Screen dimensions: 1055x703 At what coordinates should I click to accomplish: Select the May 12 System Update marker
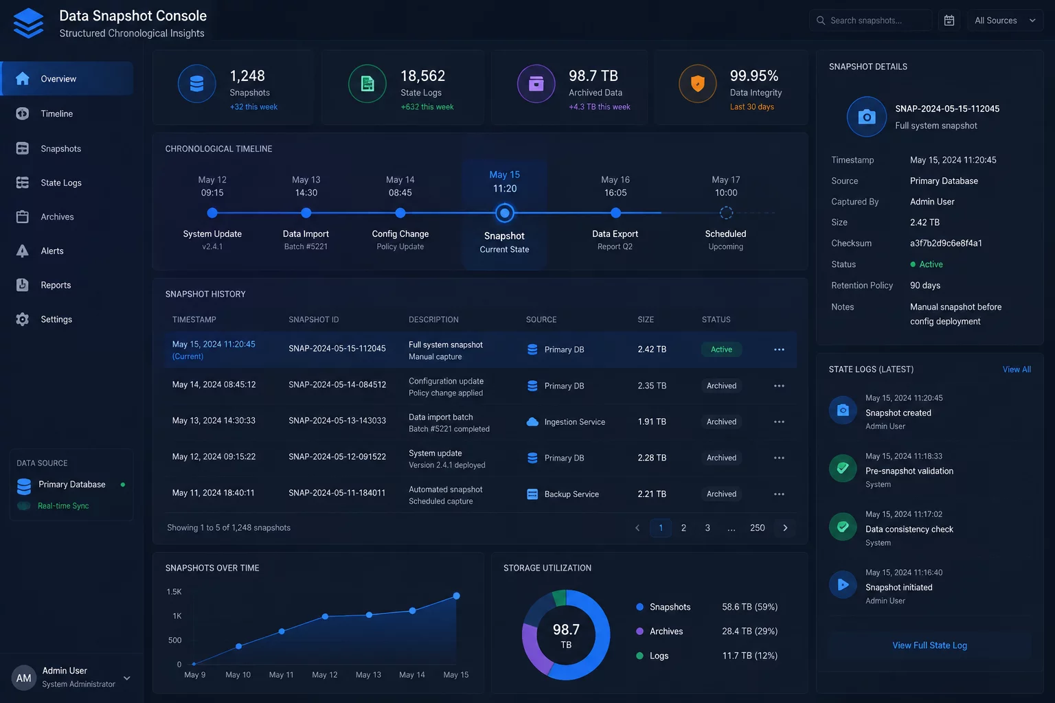212,214
